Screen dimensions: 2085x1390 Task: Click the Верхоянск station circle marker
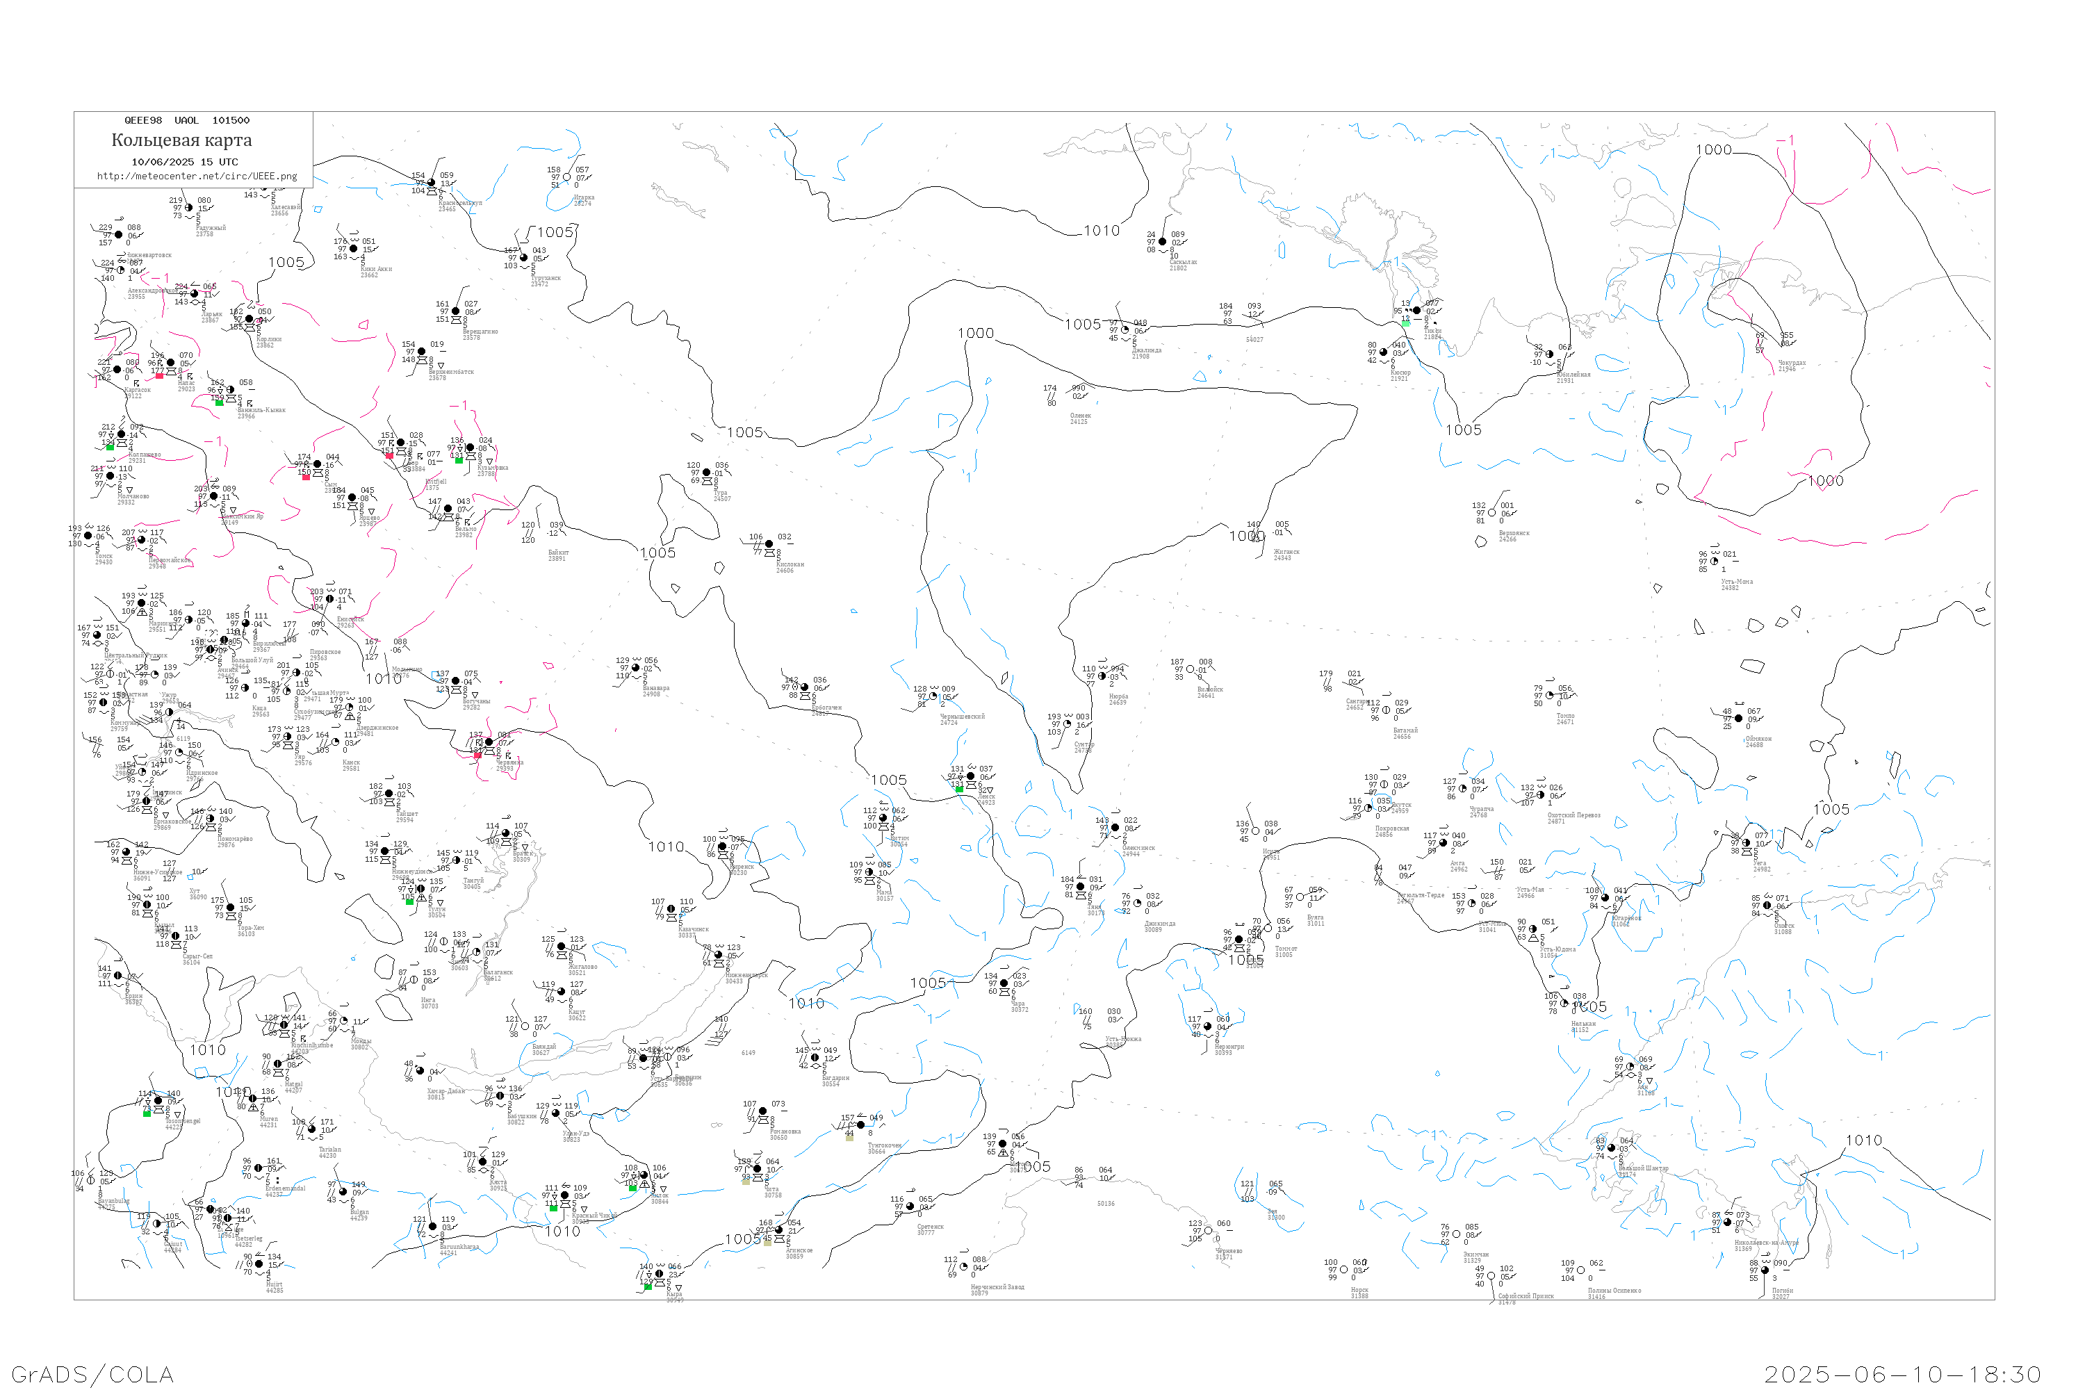point(1491,514)
